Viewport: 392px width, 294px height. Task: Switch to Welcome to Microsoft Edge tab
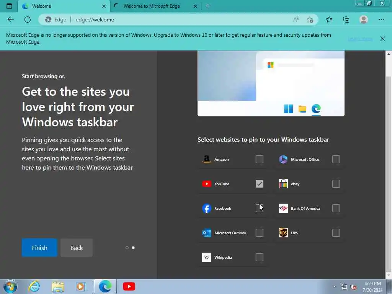tap(155, 6)
